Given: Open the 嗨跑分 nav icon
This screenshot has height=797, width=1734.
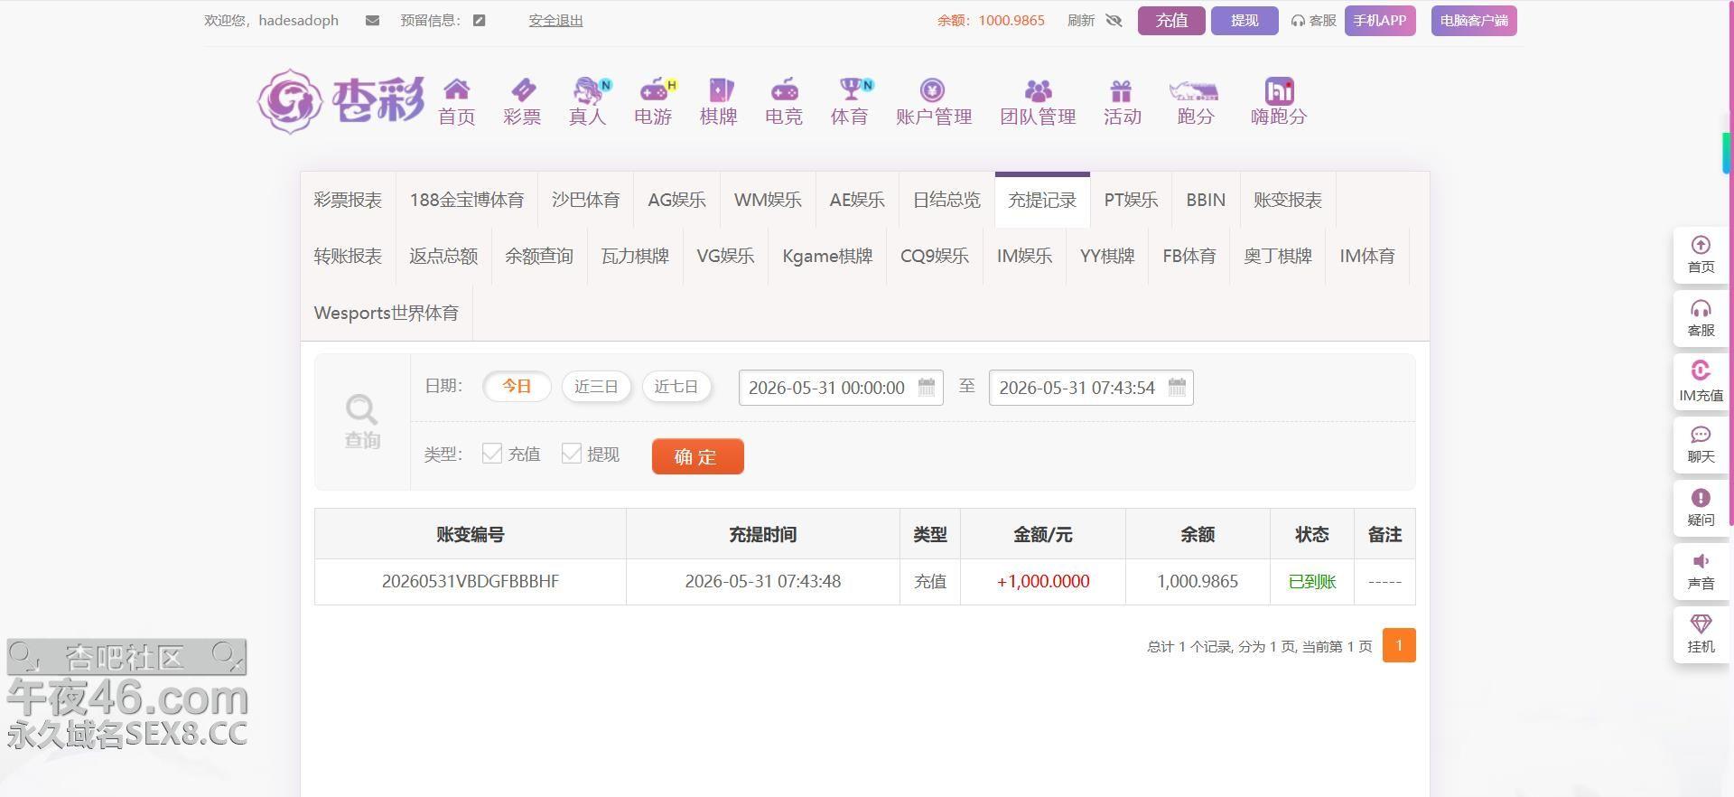Looking at the screenshot, I should point(1279,89).
